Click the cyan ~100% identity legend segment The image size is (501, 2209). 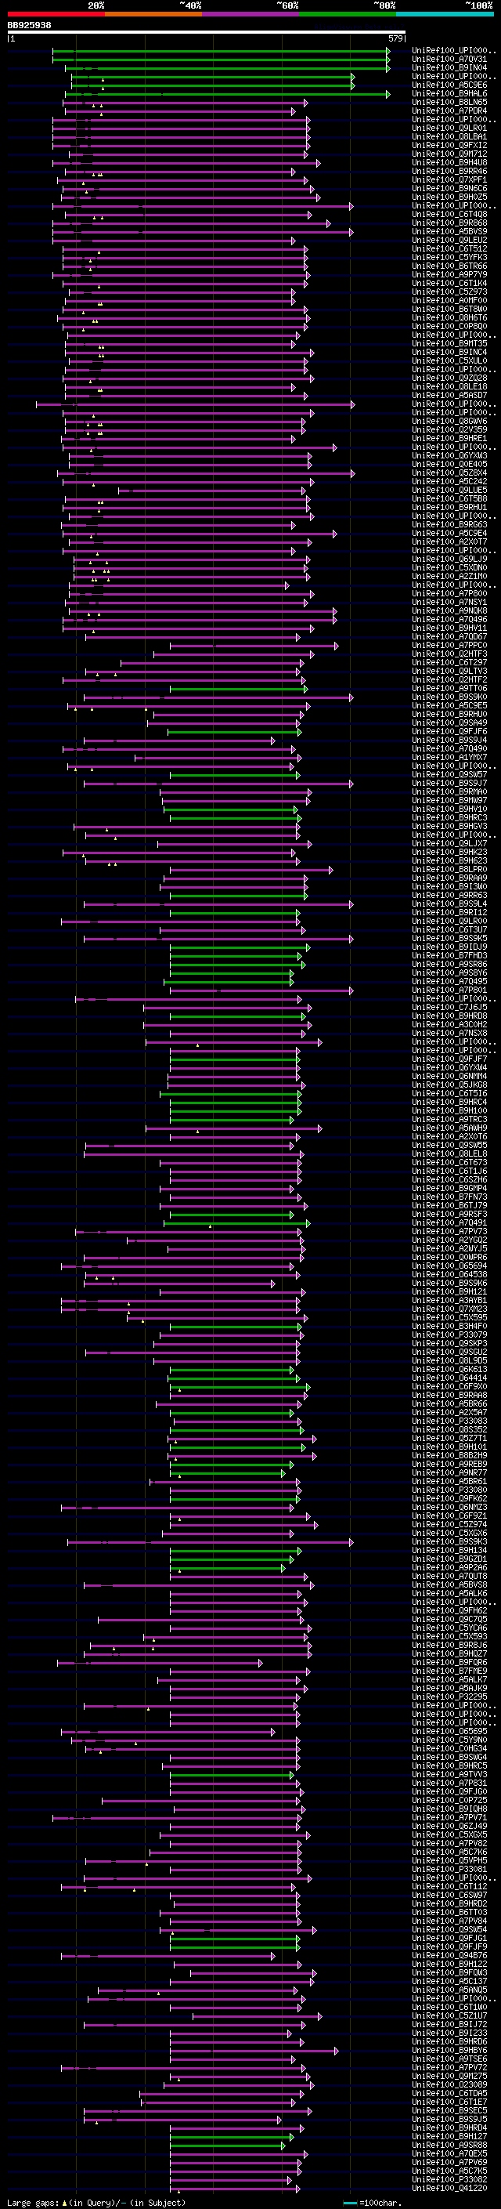(445, 15)
